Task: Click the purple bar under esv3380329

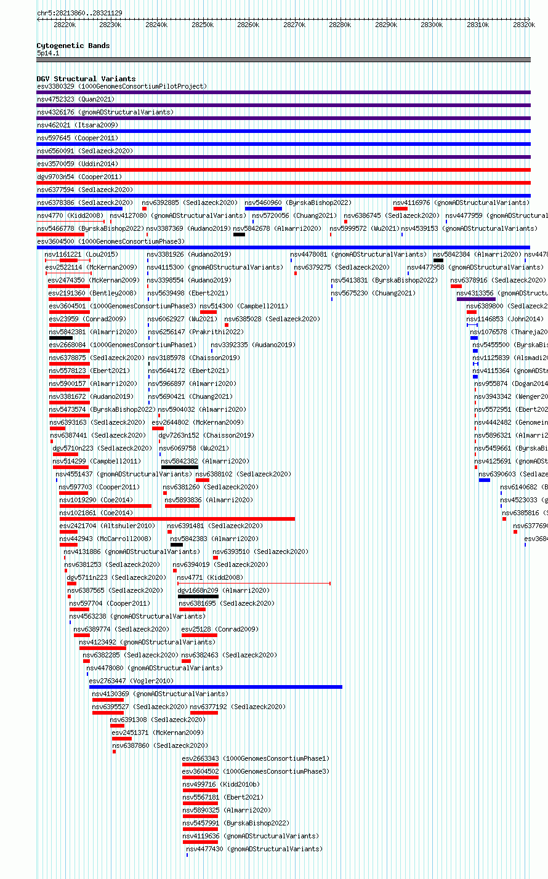Action: (x=283, y=92)
